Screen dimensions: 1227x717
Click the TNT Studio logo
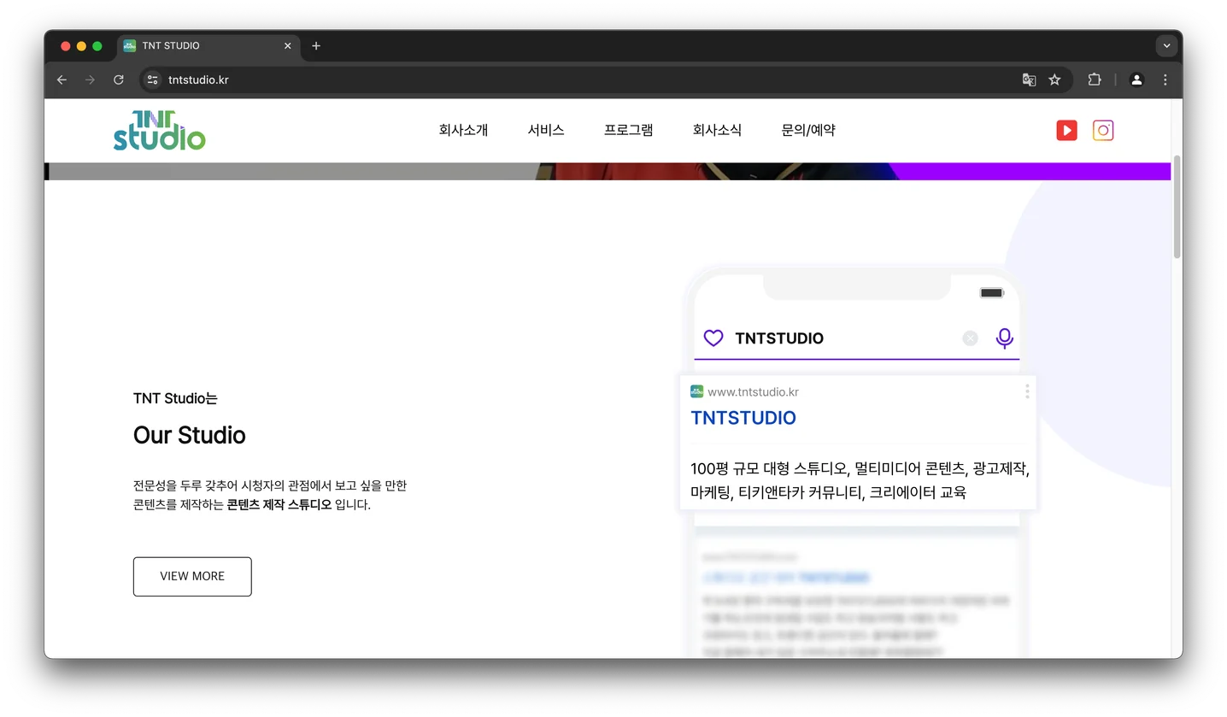[160, 130]
